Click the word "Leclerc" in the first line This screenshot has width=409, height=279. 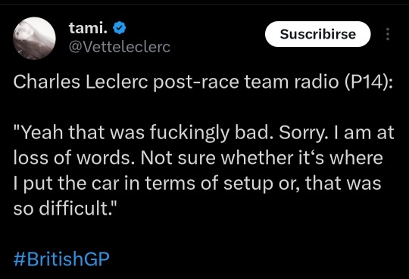pos(117,82)
